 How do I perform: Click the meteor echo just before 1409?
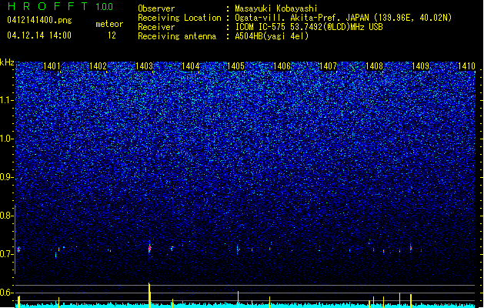click(411, 248)
